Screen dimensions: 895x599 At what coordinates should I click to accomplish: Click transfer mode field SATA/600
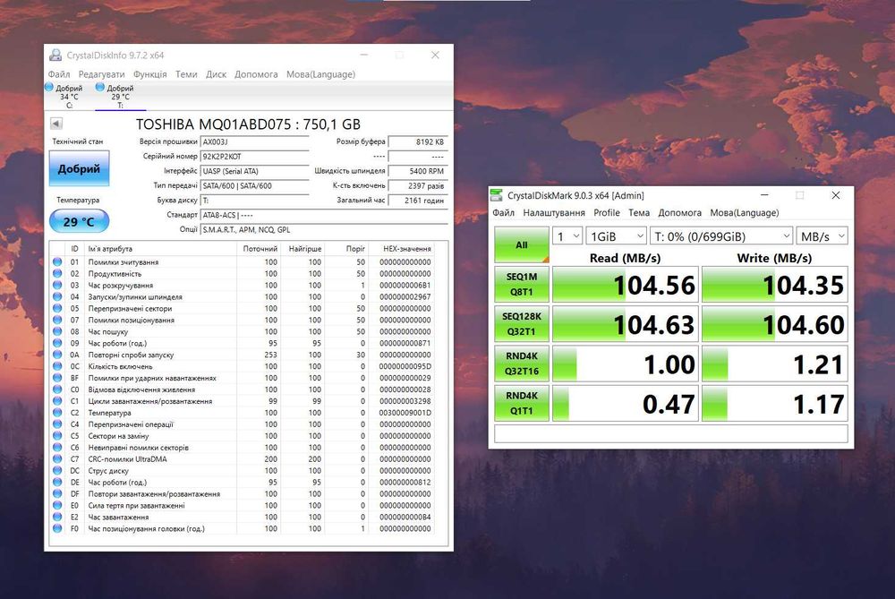tap(254, 186)
